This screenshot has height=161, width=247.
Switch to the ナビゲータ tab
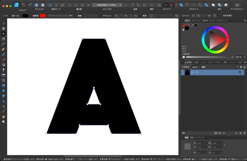point(200,137)
